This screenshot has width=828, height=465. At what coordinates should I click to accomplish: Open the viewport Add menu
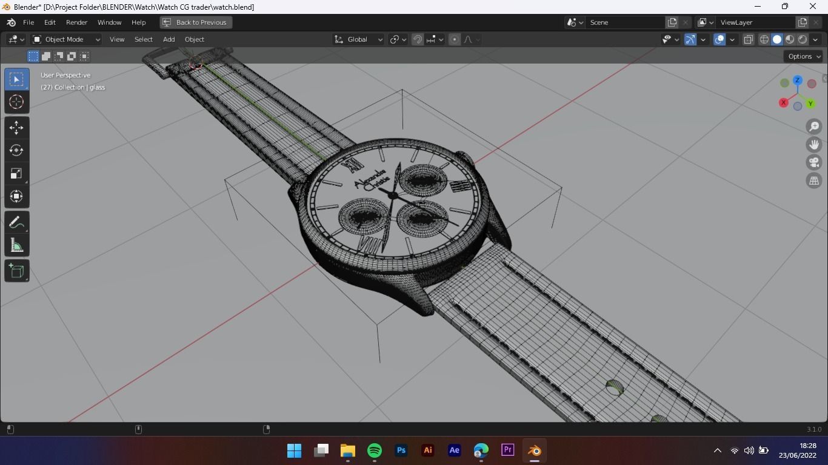[x=169, y=39]
